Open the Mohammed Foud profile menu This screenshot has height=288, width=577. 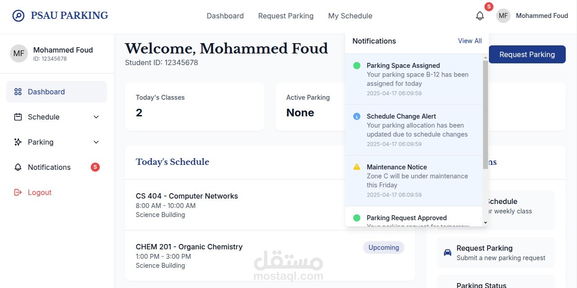(x=532, y=16)
